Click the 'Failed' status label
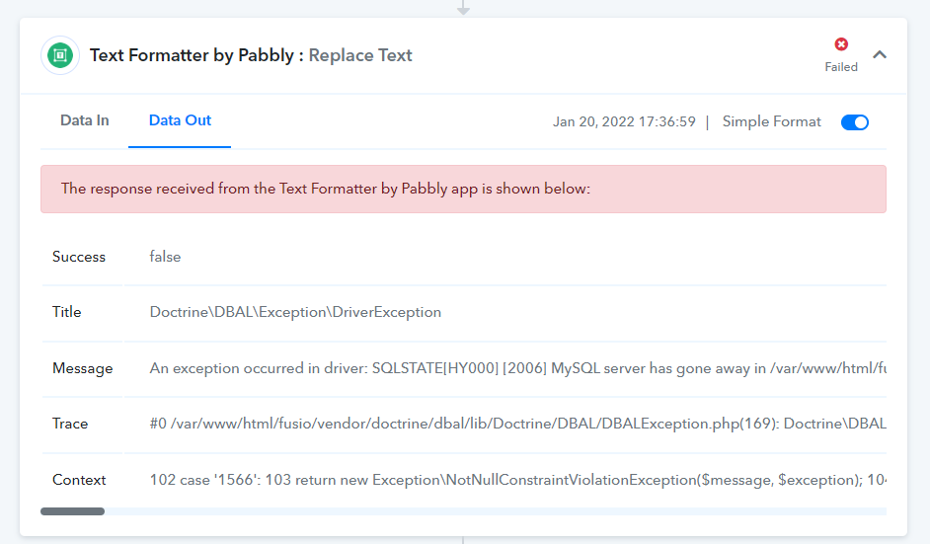Viewport: 930px width, 544px height. (x=841, y=67)
